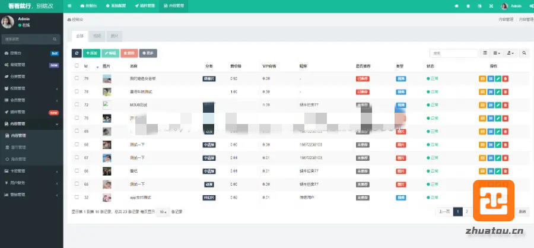Click the red delete icon for row 79
Viewport: 534px width, 248px height.
pyautogui.click(x=506, y=78)
